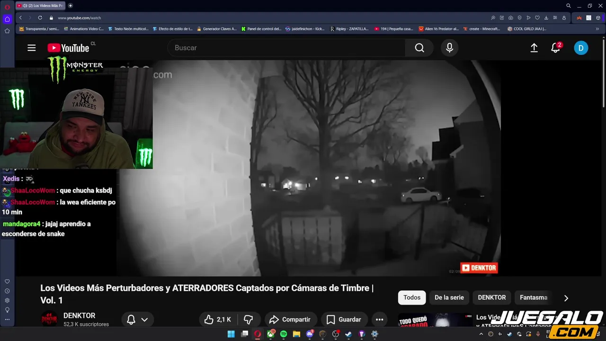Image resolution: width=606 pixels, height=341 pixels.
Task: Open Opera sidebar home icon
Action: [7, 19]
